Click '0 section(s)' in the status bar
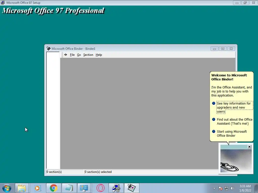The height and width of the screenshot is (193, 258). (x=54, y=172)
